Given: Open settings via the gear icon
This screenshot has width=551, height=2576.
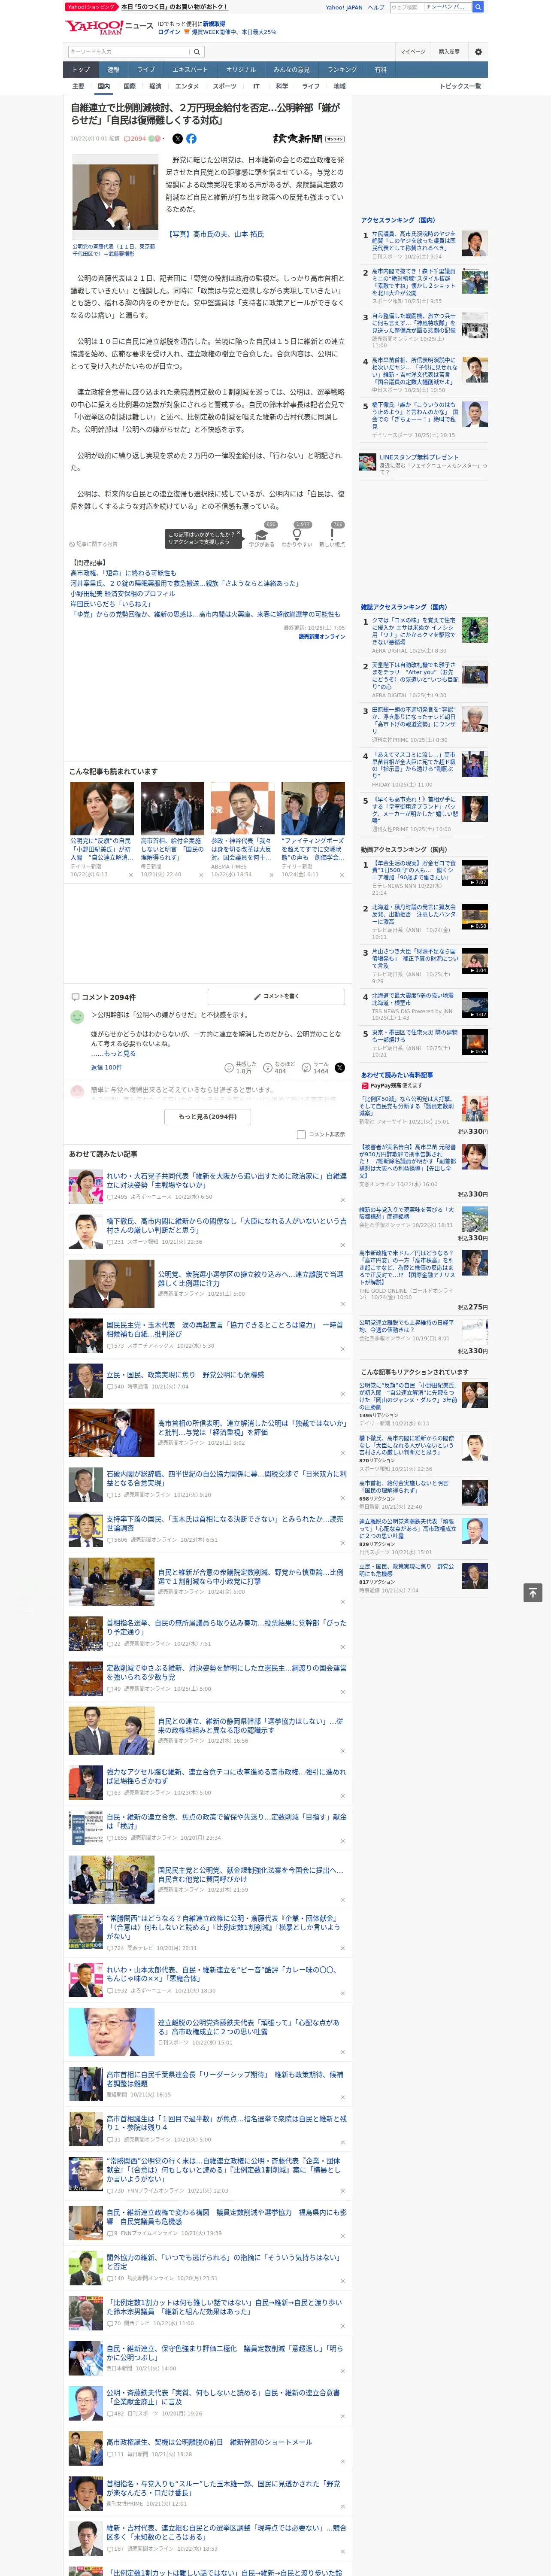Looking at the screenshot, I should point(478,52).
